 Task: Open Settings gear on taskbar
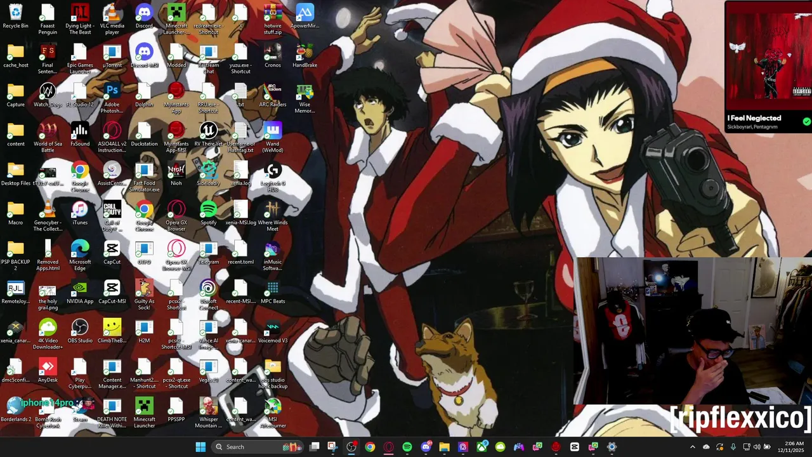coord(612,447)
